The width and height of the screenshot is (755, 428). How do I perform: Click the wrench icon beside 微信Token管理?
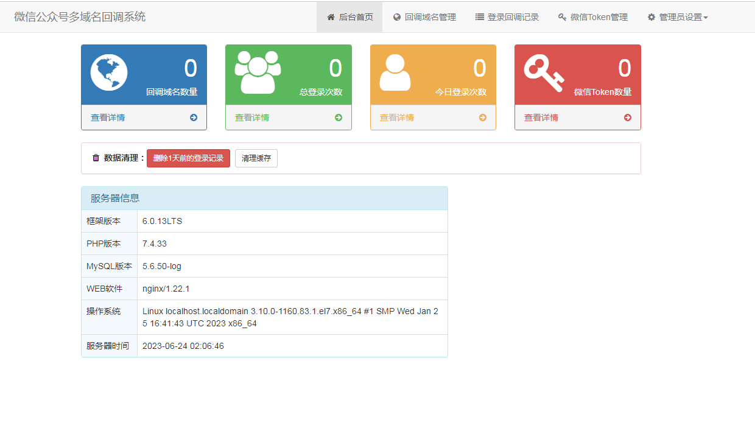tap(562, 16)
